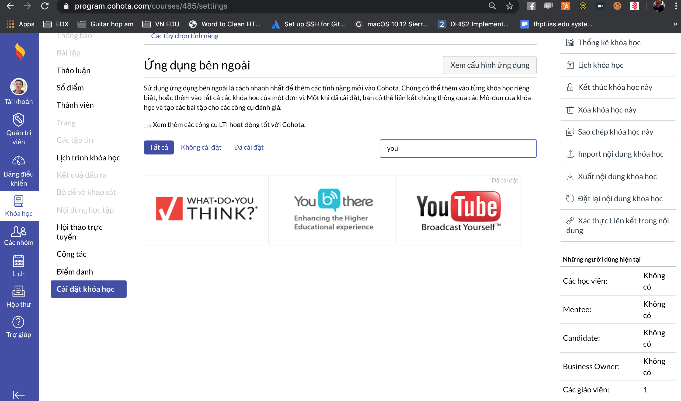Image resolution: width=681 pixels, height=401 pixels.
Task: Open Nội dung học tập modules
Action: (x=85, y=210)
